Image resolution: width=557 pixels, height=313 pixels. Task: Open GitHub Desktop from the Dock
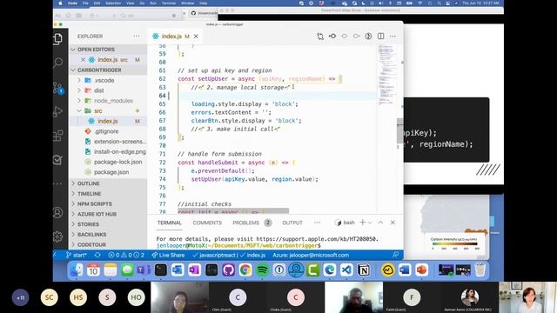point(228,270)
